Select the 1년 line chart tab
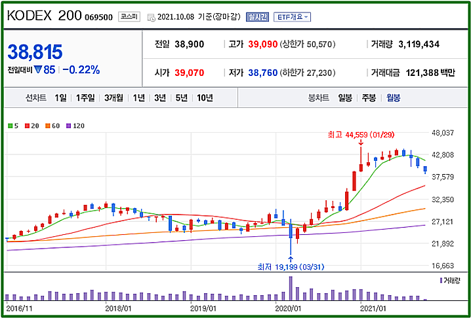This screenshot has width=471, height=318. click(139, 97)
